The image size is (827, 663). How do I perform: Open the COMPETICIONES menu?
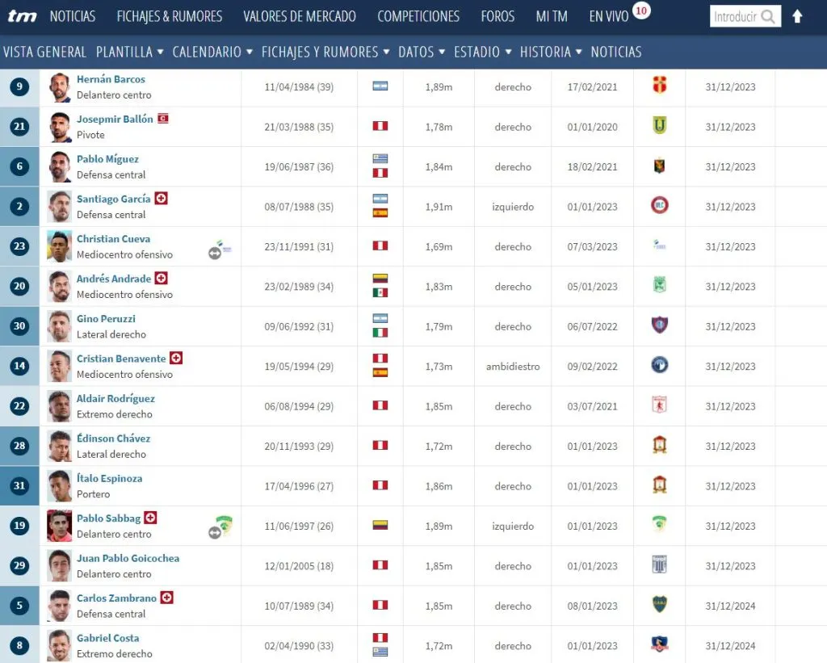point(418,15)
